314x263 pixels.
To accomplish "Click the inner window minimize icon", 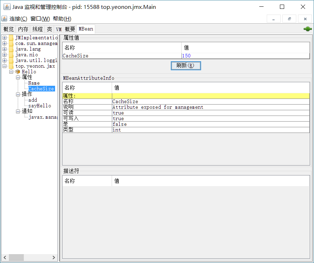I will pos(274,19).
